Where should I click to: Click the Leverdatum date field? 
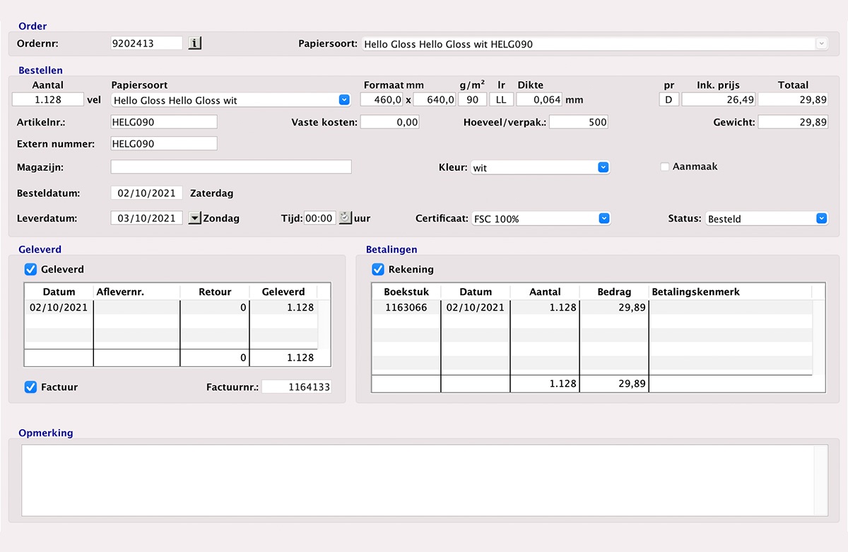click(x=147, y=218)
